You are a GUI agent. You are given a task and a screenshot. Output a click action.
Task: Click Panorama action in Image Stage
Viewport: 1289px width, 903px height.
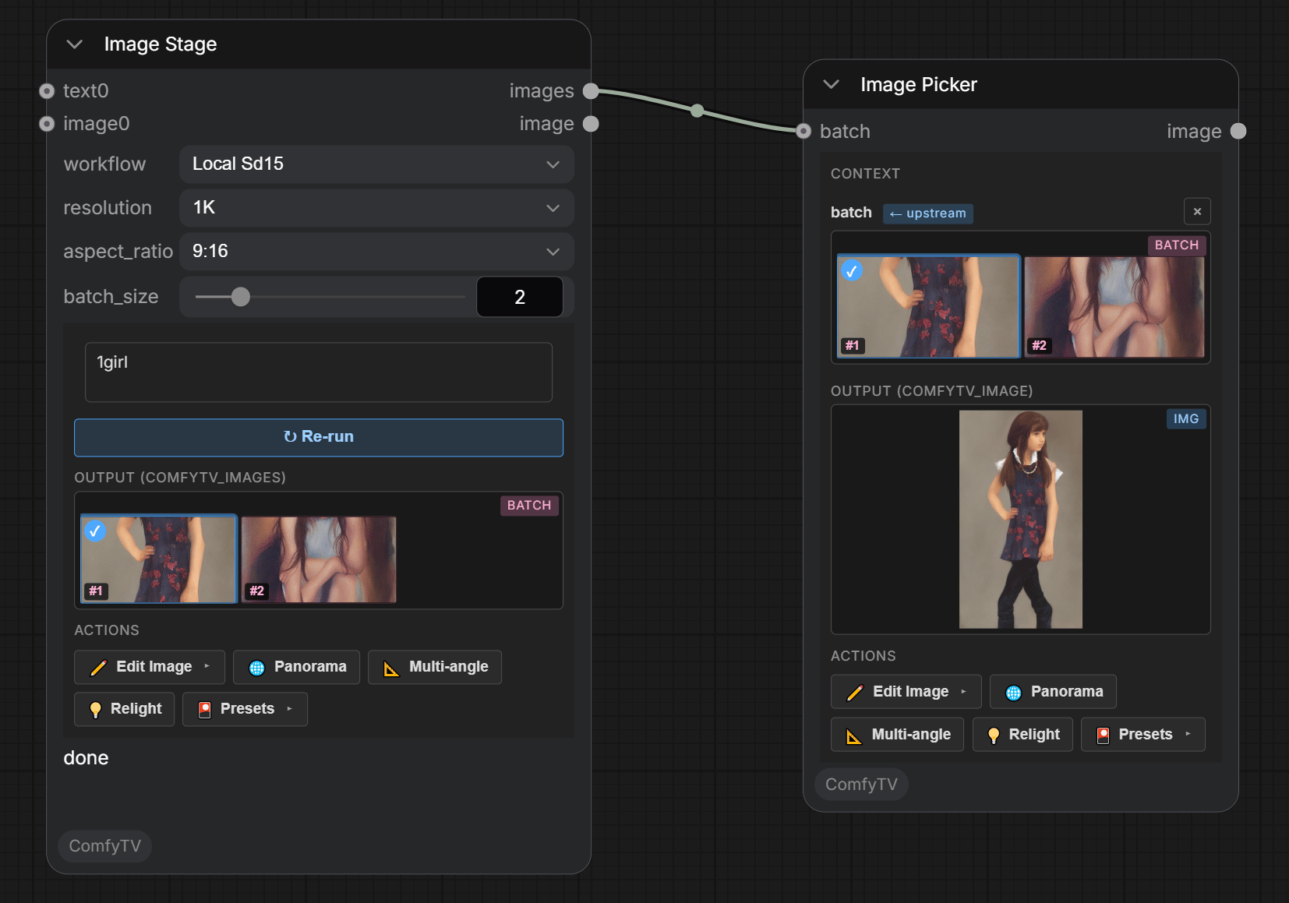[296, 667]
